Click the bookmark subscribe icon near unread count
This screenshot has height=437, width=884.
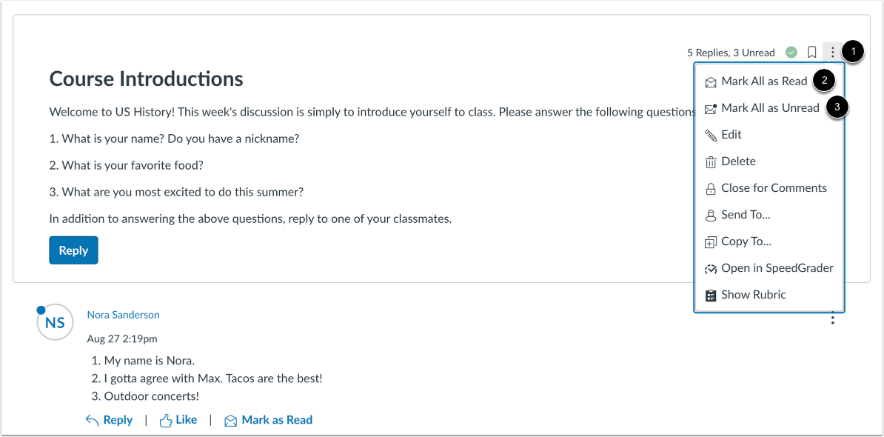(811, 52)
